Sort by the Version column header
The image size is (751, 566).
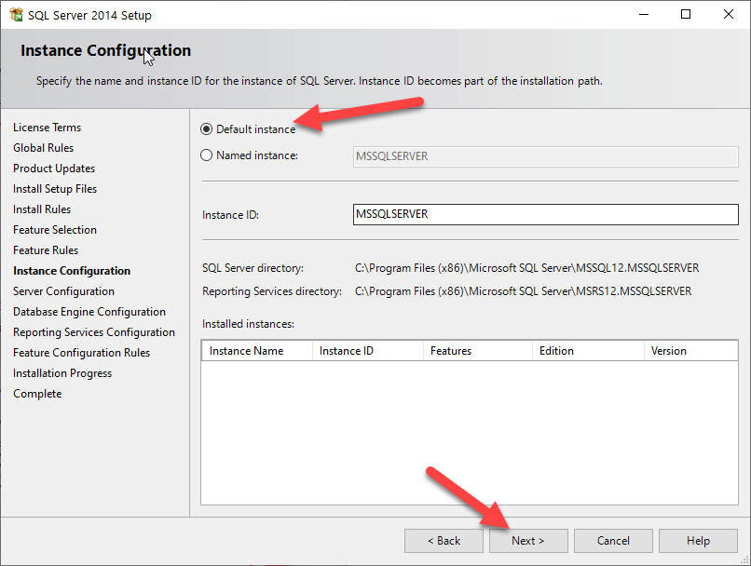(x=690, y=351)
